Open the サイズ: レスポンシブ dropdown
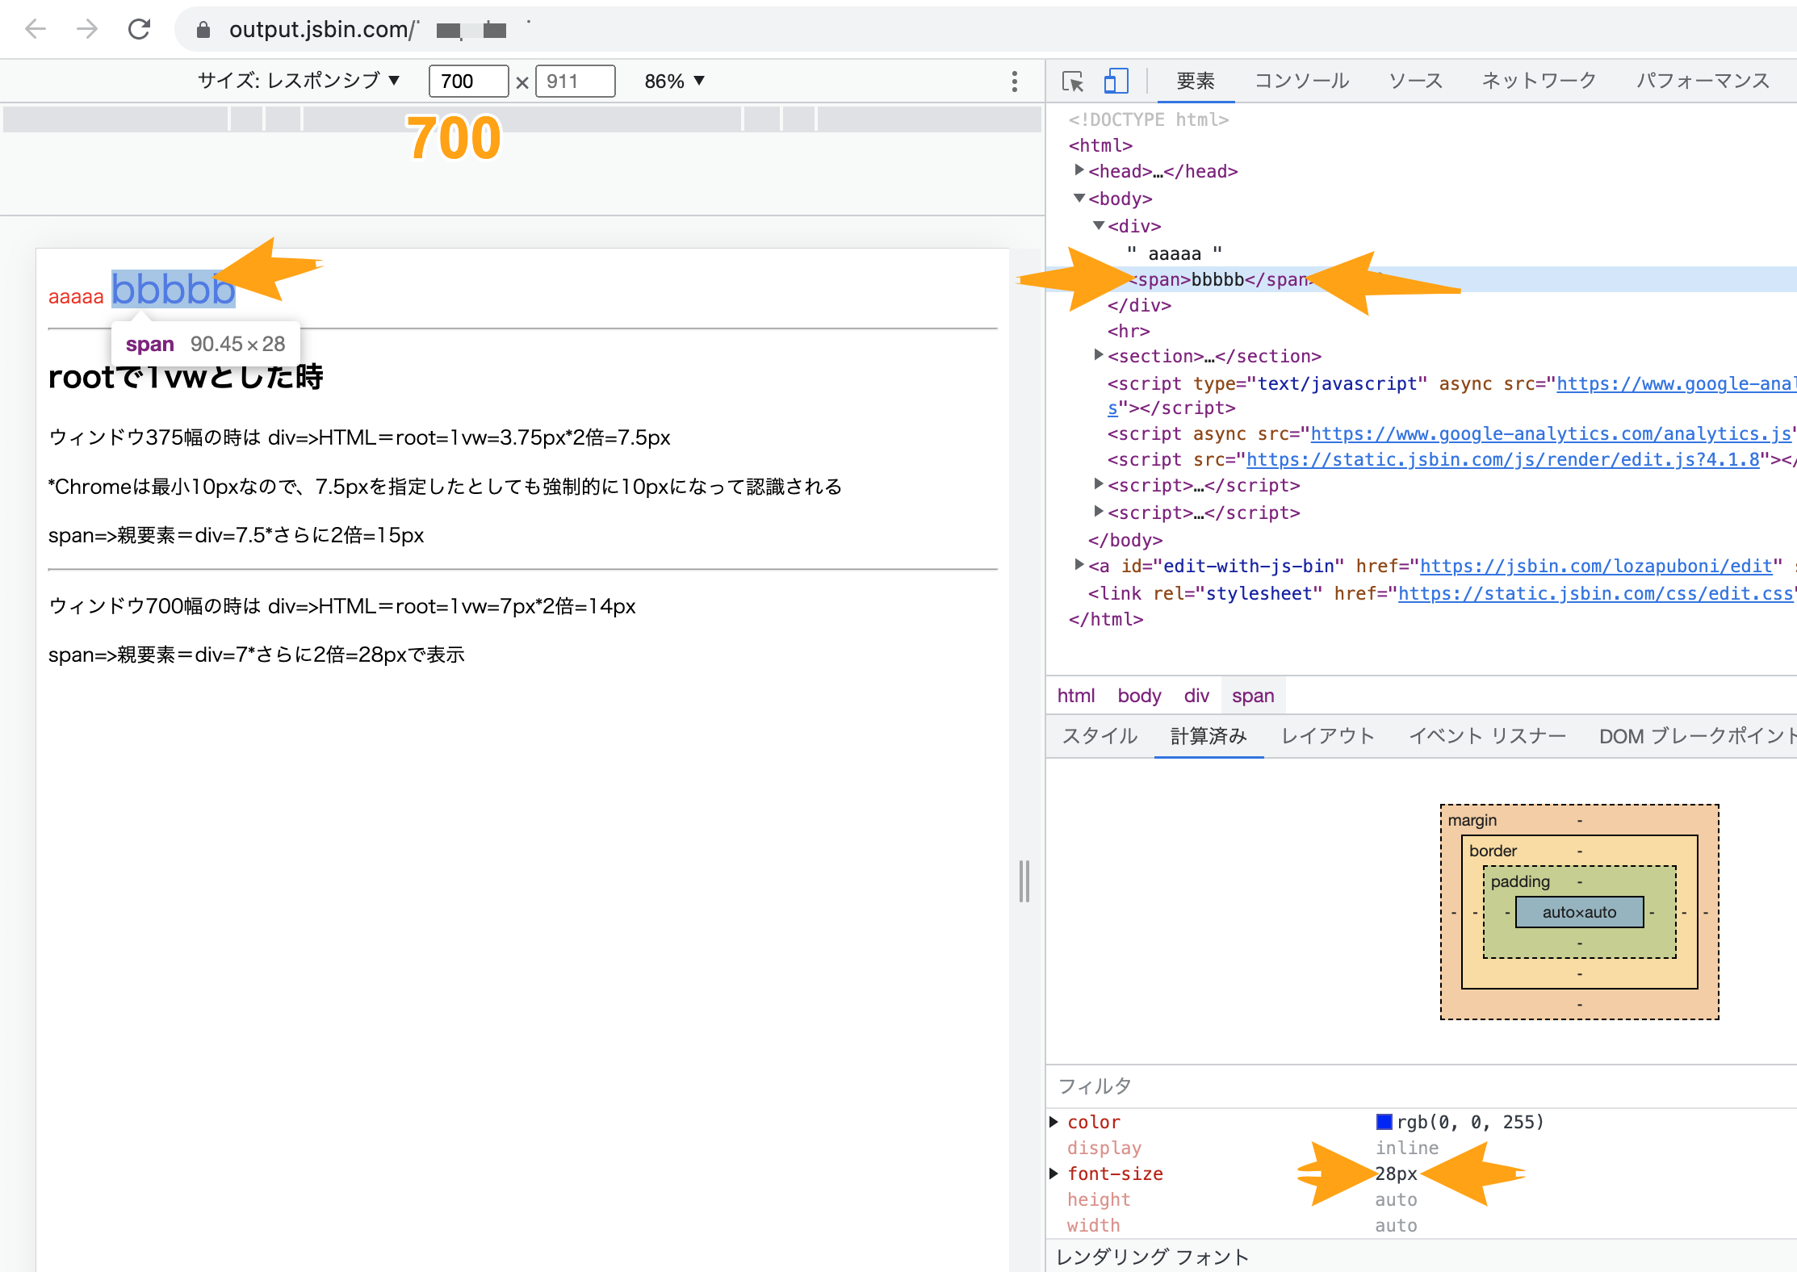Viewport: 1797px width, 1272px height. 299,81
